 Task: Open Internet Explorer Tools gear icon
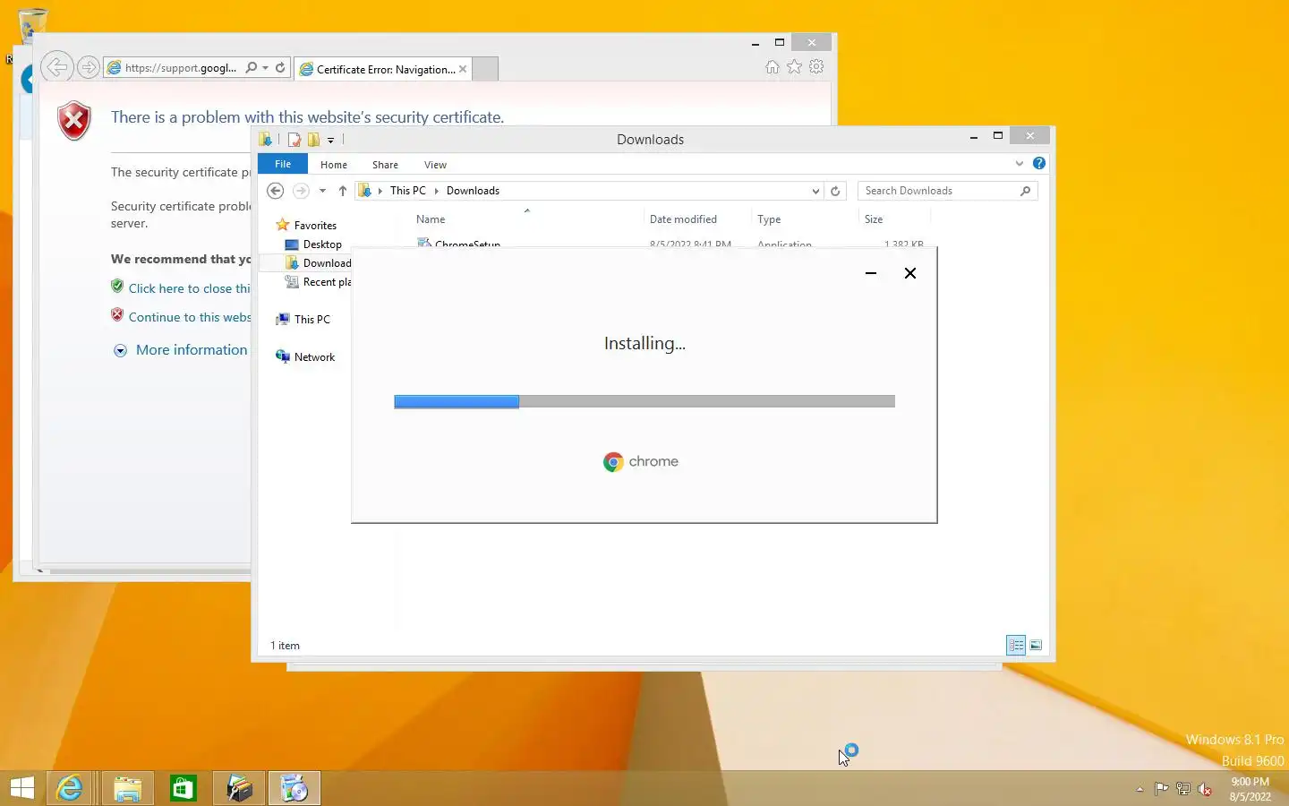(816, 67)
